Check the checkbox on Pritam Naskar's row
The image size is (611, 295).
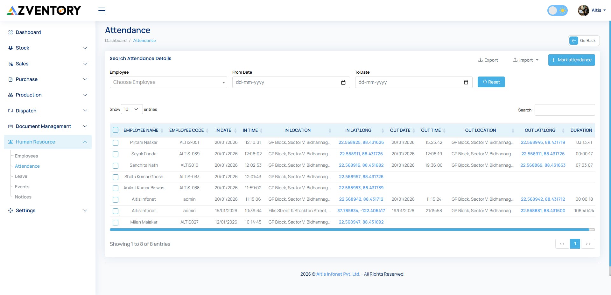[116, 143]
